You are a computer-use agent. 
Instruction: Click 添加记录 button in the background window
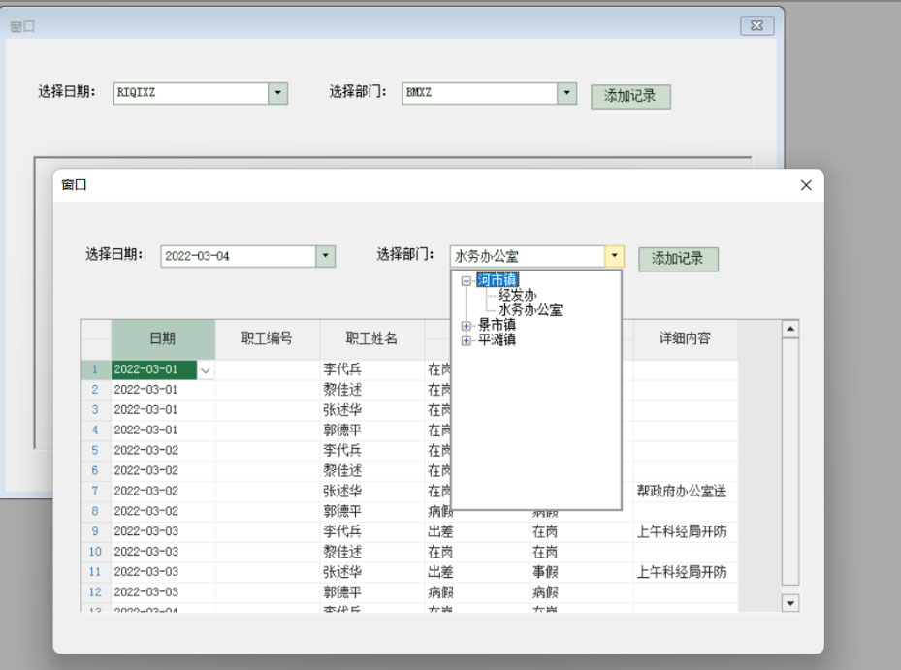click(630, 96)
